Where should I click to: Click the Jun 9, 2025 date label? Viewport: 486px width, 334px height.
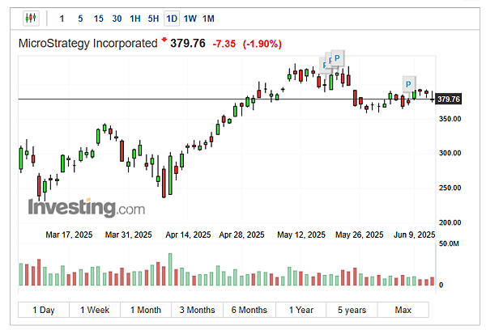pos(415,235)
